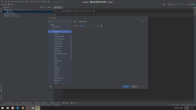Open Console Colors settings

pos(58,46)
